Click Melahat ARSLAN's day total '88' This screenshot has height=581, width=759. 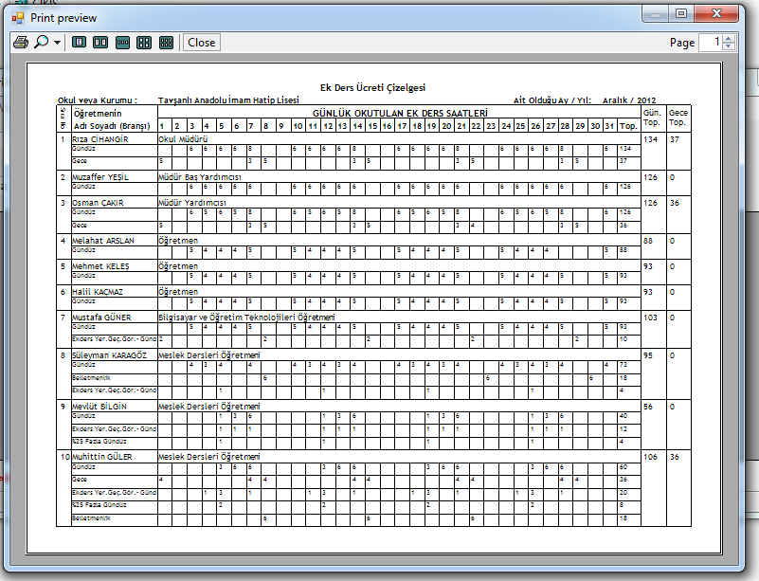point(648,241)
